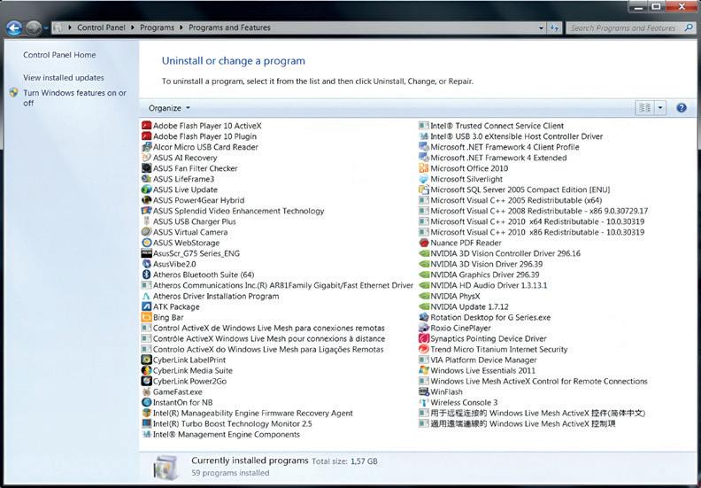
Task: Expand the arrow after Control Panel breadcrumb
Action: click(x=133, y=27)
